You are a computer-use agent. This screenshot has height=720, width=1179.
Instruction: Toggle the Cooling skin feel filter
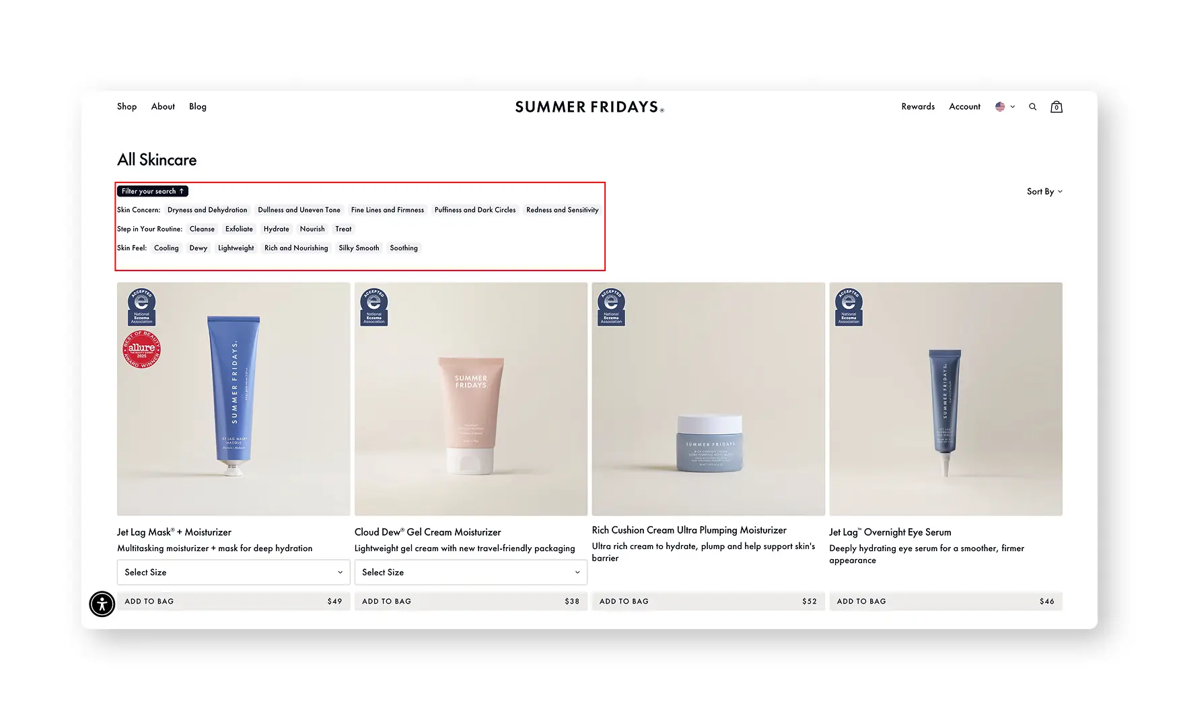point(166,248)
